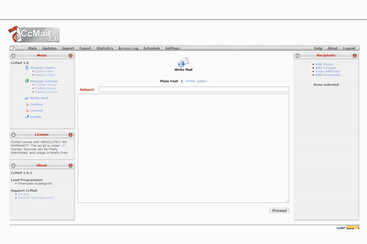This screenshot has height=244, width=367.
Task: Click gray round icon on About panel header
Action: (x=13, y=165)
